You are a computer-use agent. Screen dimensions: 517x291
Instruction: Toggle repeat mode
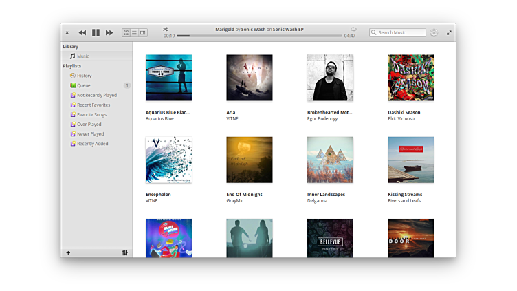tap(353, 29)
